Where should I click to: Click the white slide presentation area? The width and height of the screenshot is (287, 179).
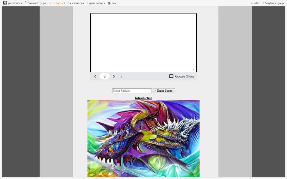pos(143,43)
